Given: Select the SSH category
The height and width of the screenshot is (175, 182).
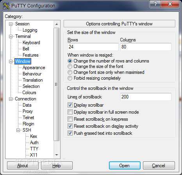Looking at the screenshot, I should click(27, 130).
